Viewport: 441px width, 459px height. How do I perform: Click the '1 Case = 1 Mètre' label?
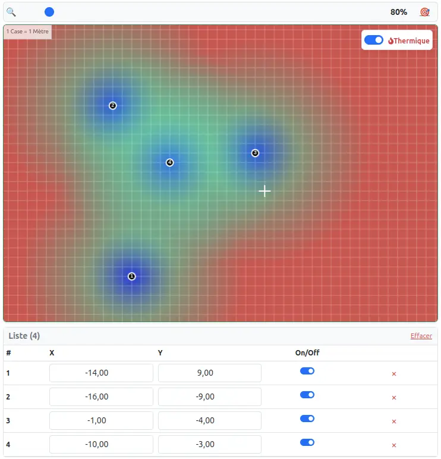27,32
